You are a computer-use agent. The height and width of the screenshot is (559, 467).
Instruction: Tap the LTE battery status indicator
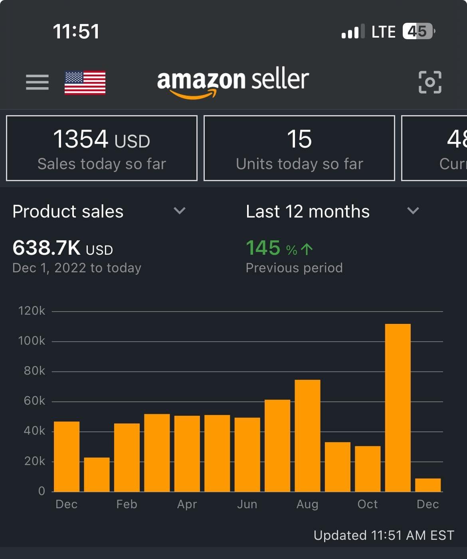(x=418, y=31)
